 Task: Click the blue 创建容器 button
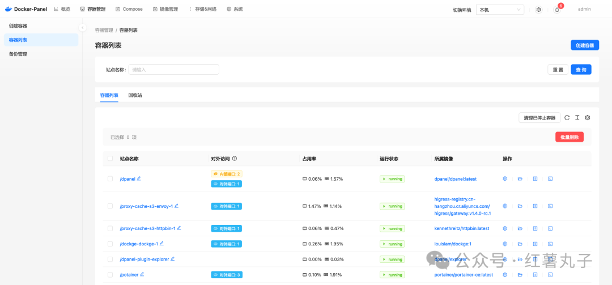[585, 45]
